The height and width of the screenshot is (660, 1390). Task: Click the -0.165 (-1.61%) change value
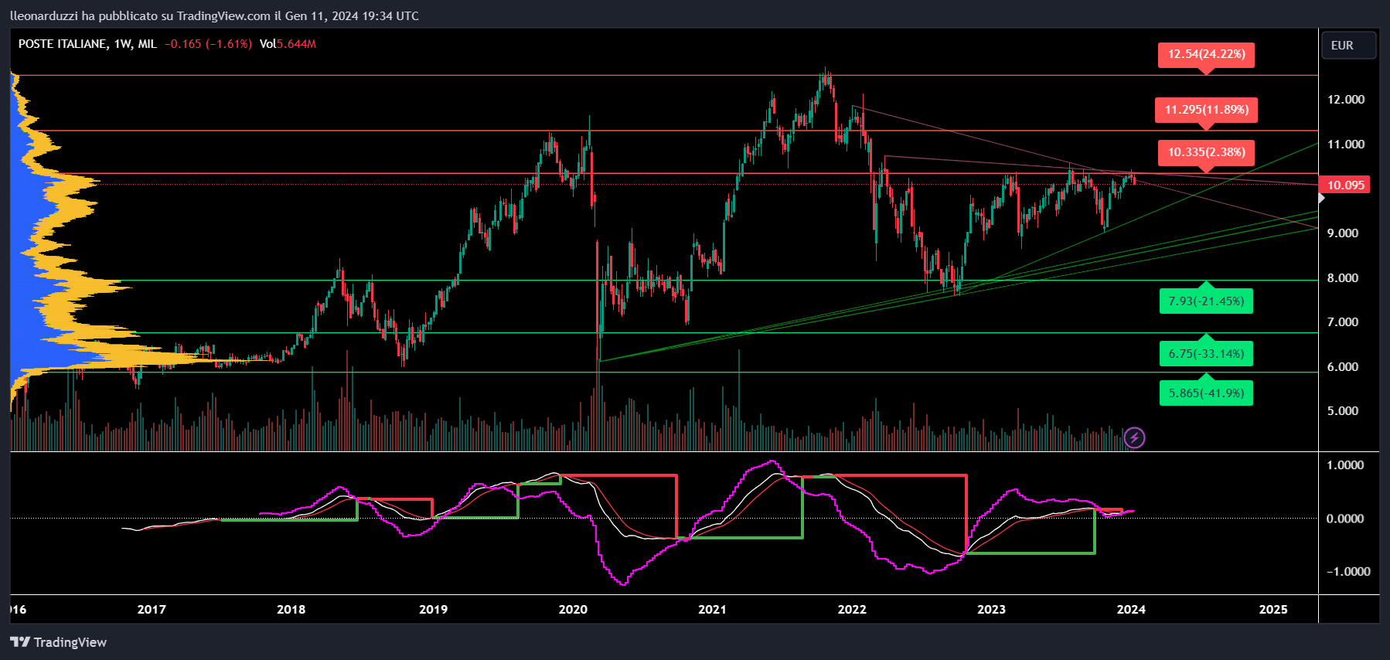208,44
